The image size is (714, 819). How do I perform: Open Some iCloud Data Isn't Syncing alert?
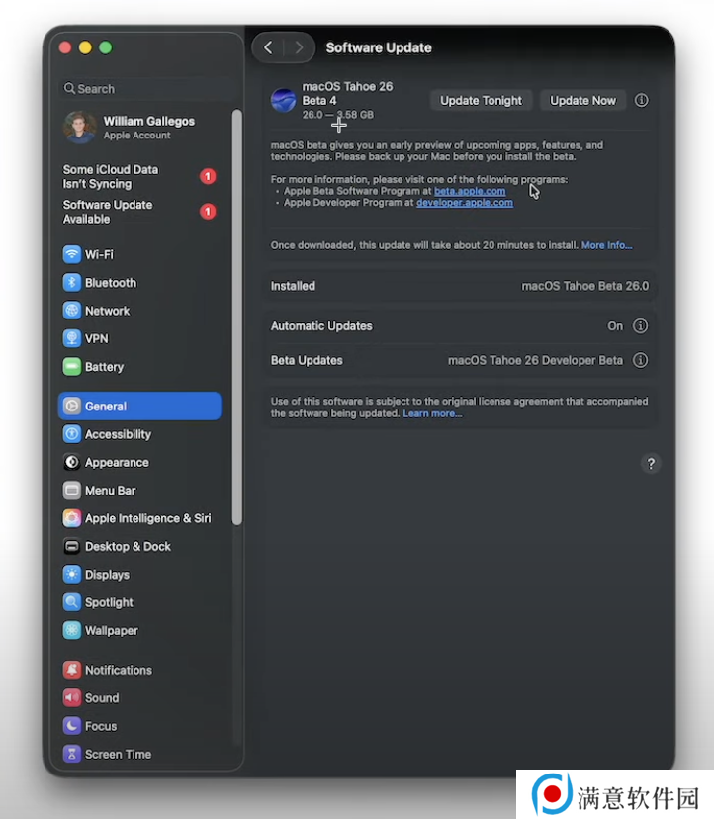tap(139, 176)
